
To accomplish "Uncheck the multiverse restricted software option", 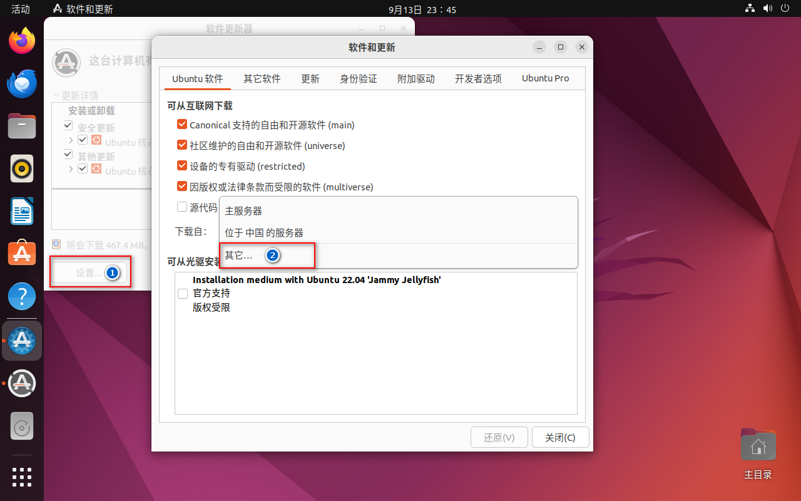I will (x=182, y=186).
